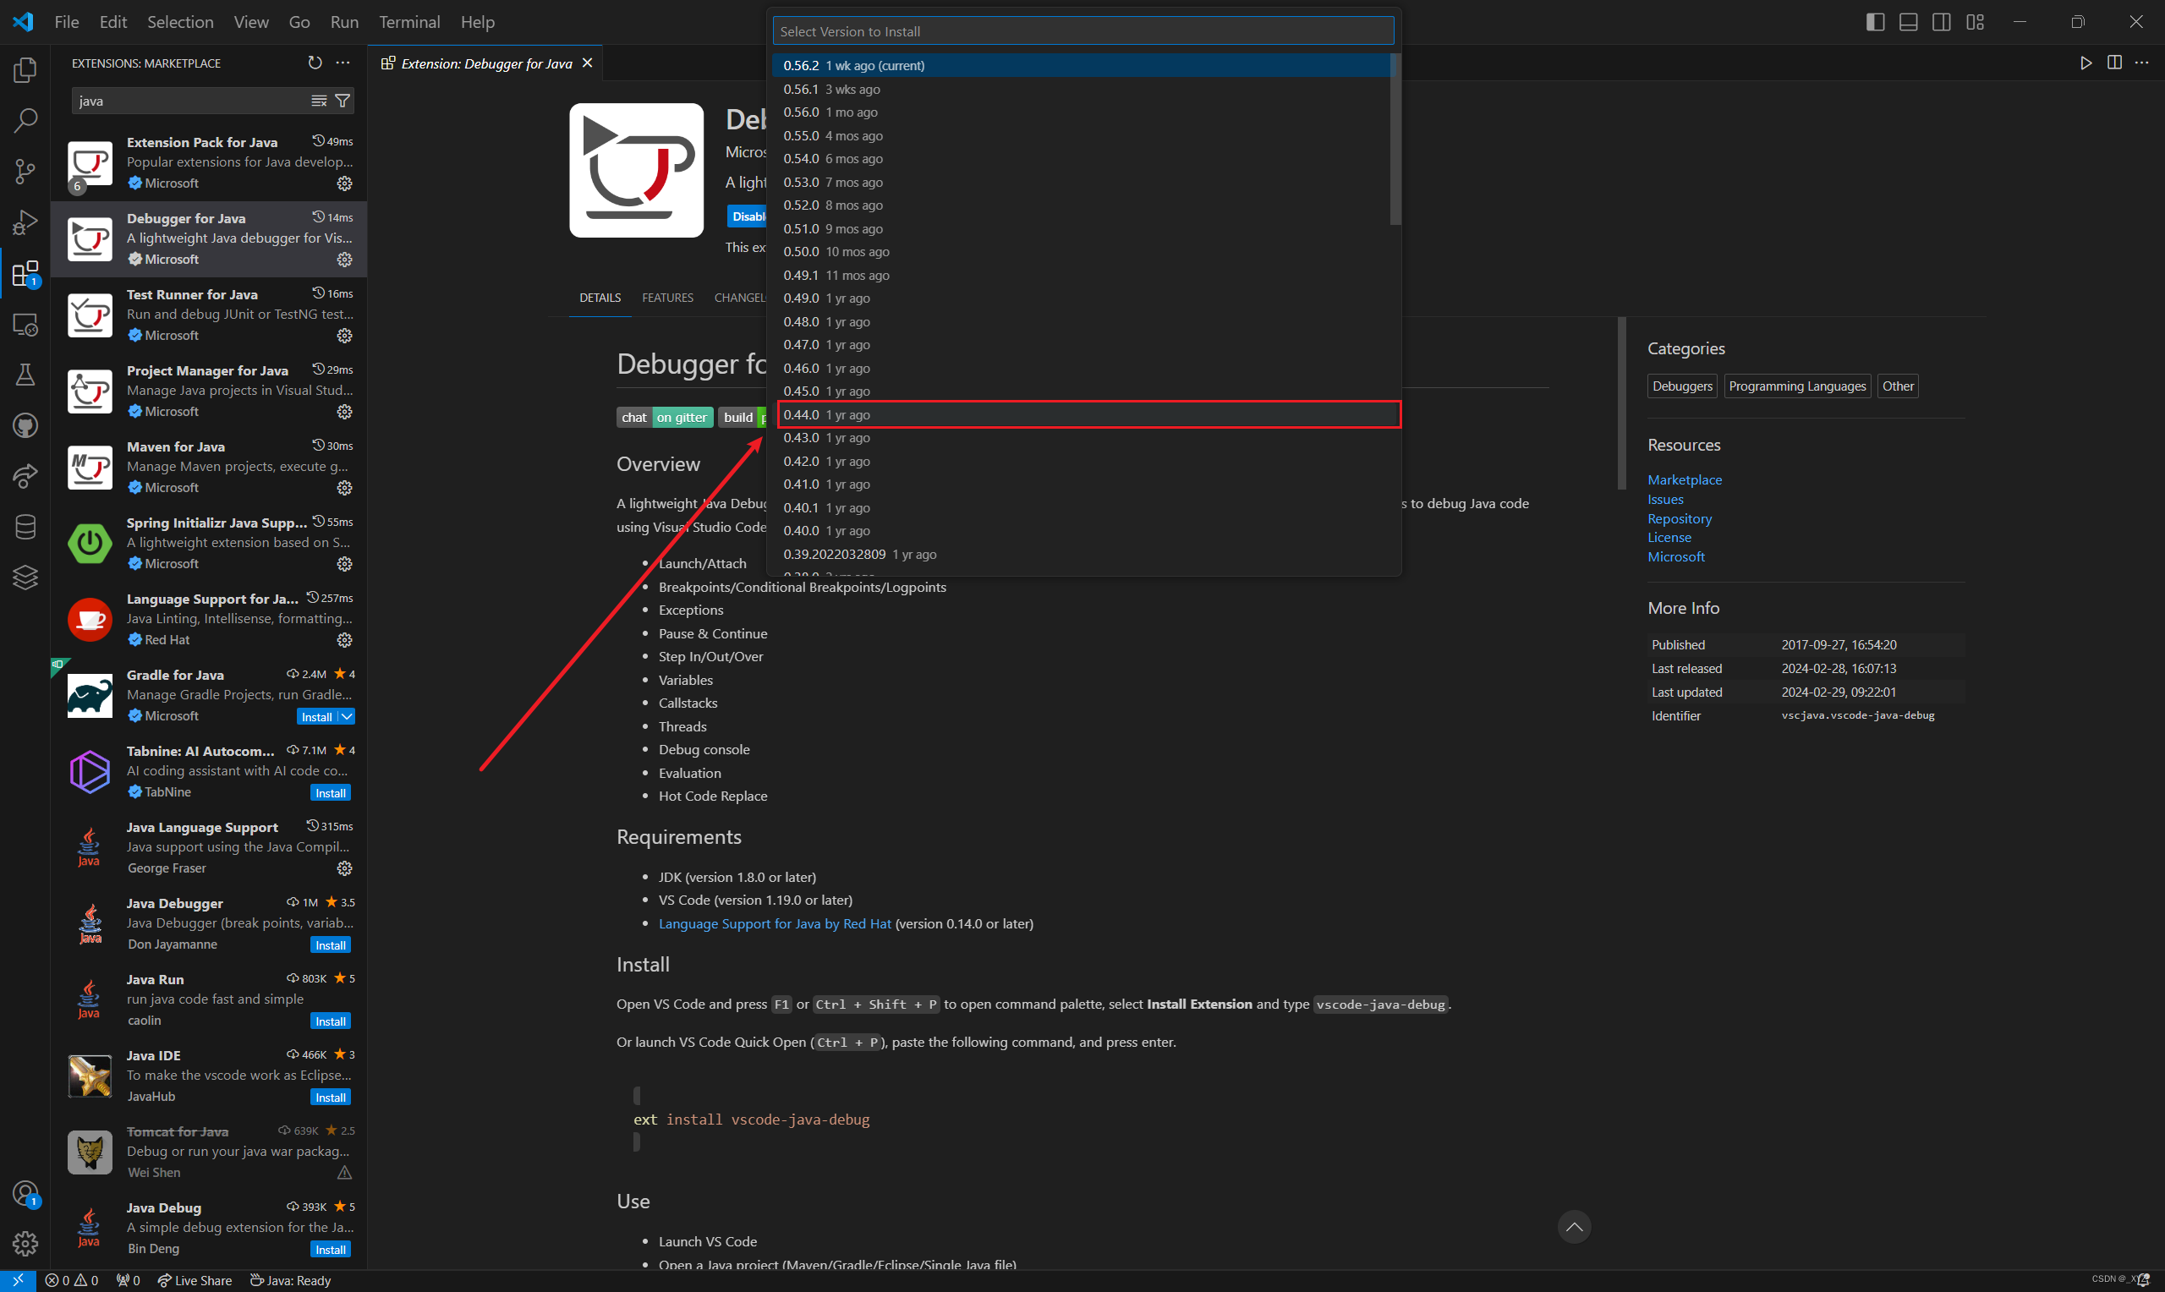Expand Gradle for Java install dropdown arrow
The height and width of the screenshot is (1292, 2165).
[x=347, y=716]
